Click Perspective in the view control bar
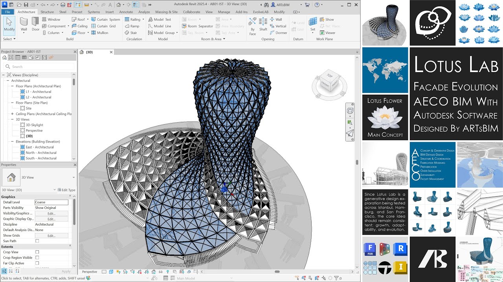This screenshot has width=503, height=282. pos(90,272)
